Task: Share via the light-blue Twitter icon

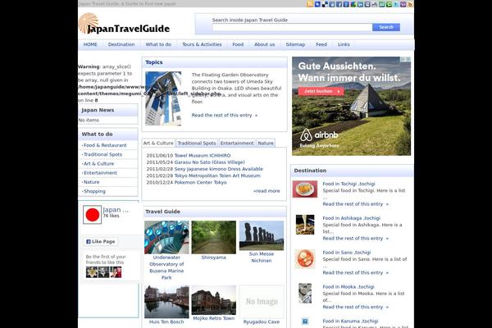Action: click(x=396, y=4)
